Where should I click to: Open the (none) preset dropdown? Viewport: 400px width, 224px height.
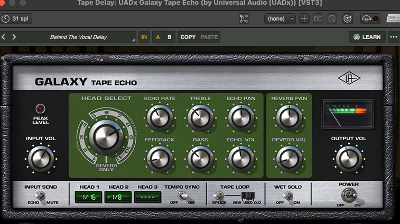[280, 18]
